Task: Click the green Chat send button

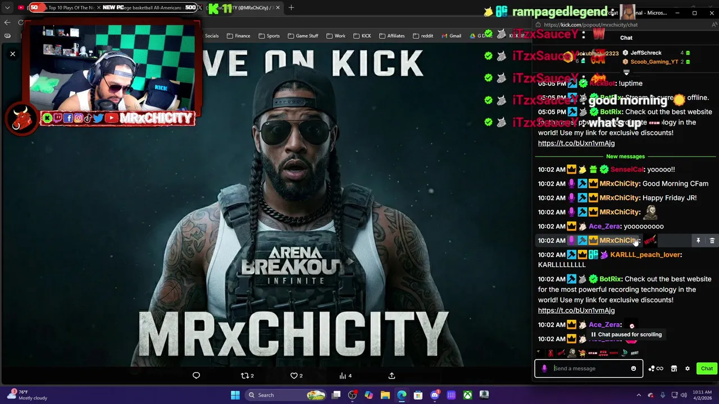Action: click(x=707, y=369)
